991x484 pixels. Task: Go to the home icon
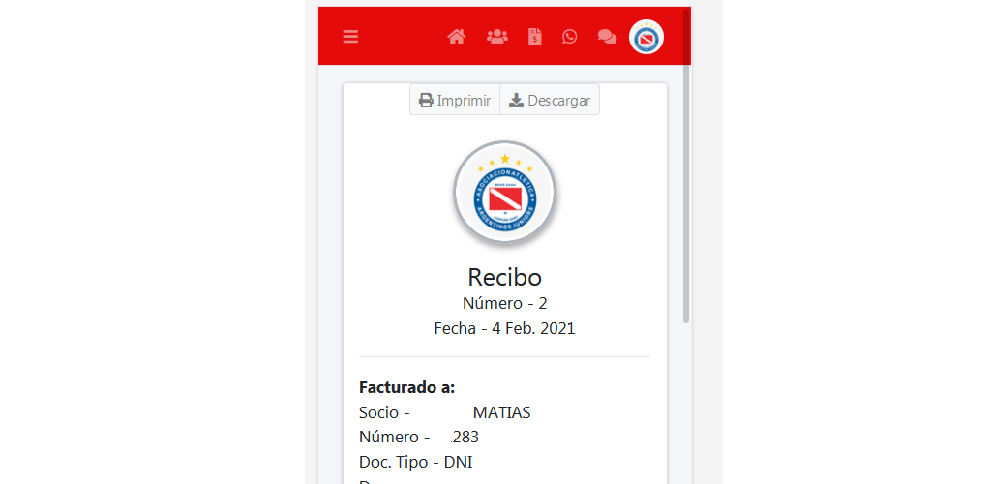pos(457,37)
